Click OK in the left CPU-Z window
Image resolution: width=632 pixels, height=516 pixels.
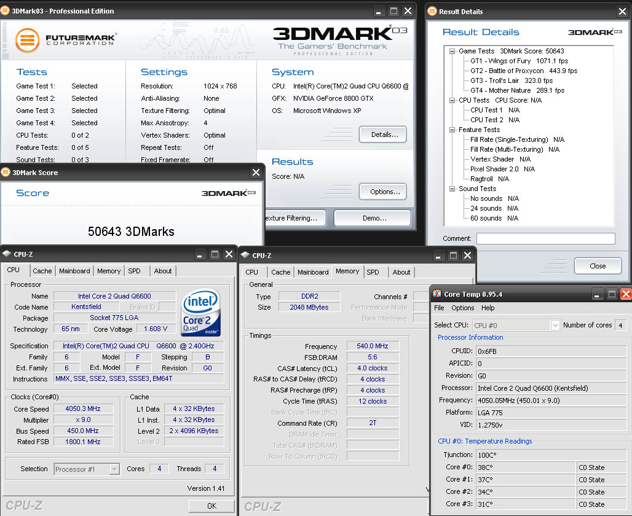(x=211, y=506)
